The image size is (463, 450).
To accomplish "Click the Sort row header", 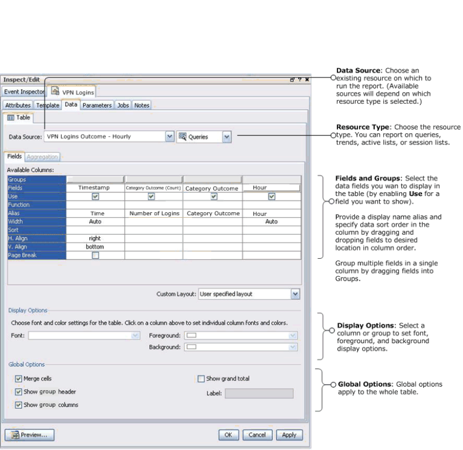I will click(x=36, y=230).
